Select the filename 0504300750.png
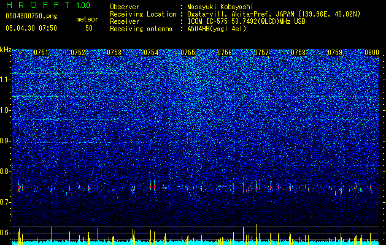This screenshot has width=386, height=245. pyautogui.click(x=31, y=16)
